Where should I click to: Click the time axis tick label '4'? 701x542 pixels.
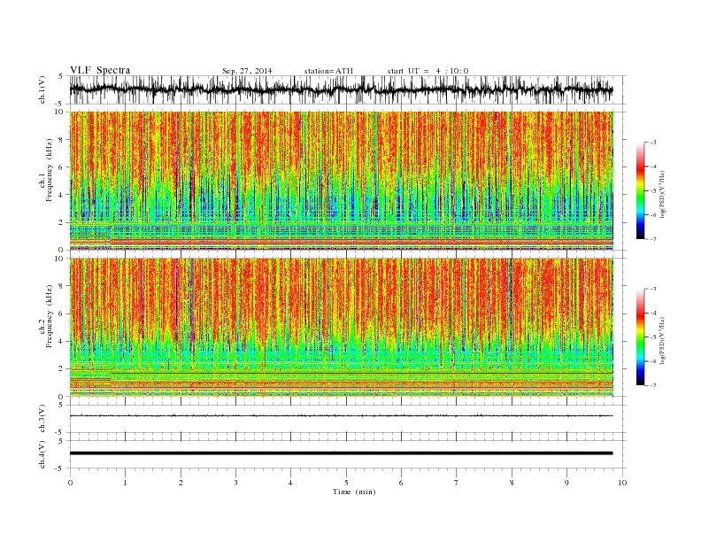pyautogui.click(x=291, y=483)
